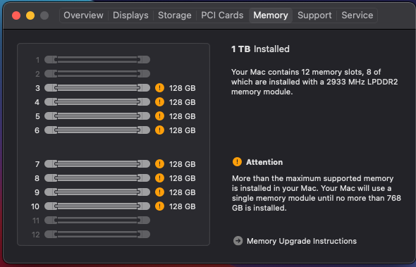Switch to the Displays tab
The height and width of the screenshot is (267, 416).
[130, 15]
